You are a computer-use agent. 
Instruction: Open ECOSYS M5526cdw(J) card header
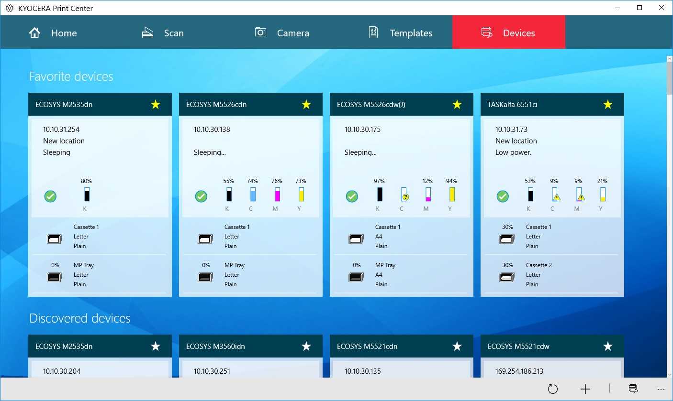(402, 104)
